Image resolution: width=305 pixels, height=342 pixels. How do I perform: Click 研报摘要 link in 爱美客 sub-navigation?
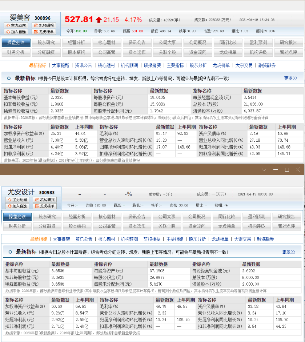tap(152, 65)
